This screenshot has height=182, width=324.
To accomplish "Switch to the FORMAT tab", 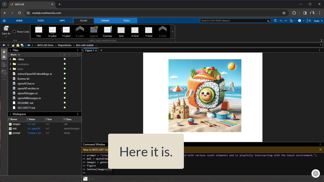I will click(105, 21).
